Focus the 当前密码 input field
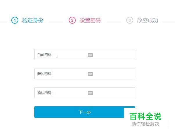The height and width of the screenshot is (136, 175). [x=70, y=55]
